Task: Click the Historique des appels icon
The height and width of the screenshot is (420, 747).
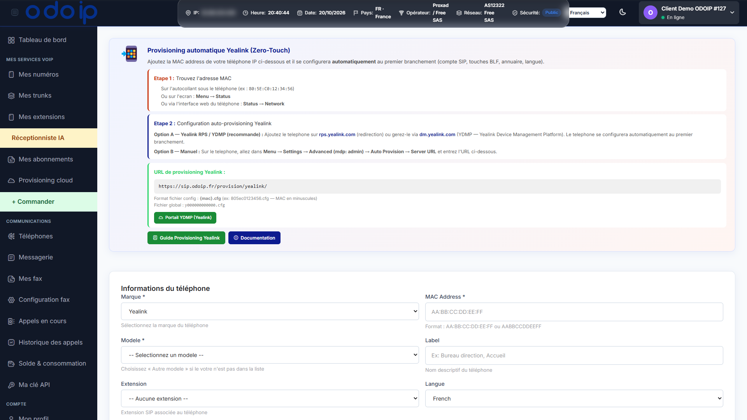Action: coord(11,343)
